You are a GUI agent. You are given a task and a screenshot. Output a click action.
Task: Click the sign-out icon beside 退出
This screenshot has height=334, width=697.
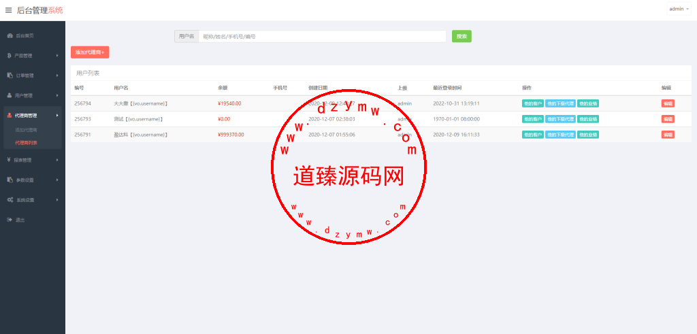click(x=10, y=220)
